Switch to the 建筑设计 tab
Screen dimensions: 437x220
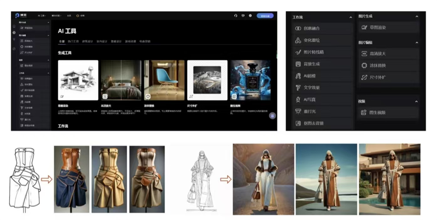click(87, 41)
